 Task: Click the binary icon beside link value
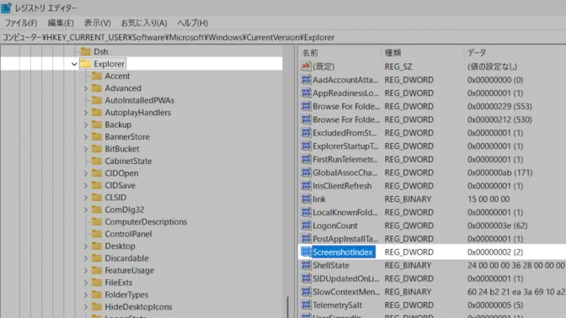pos(306,199)
